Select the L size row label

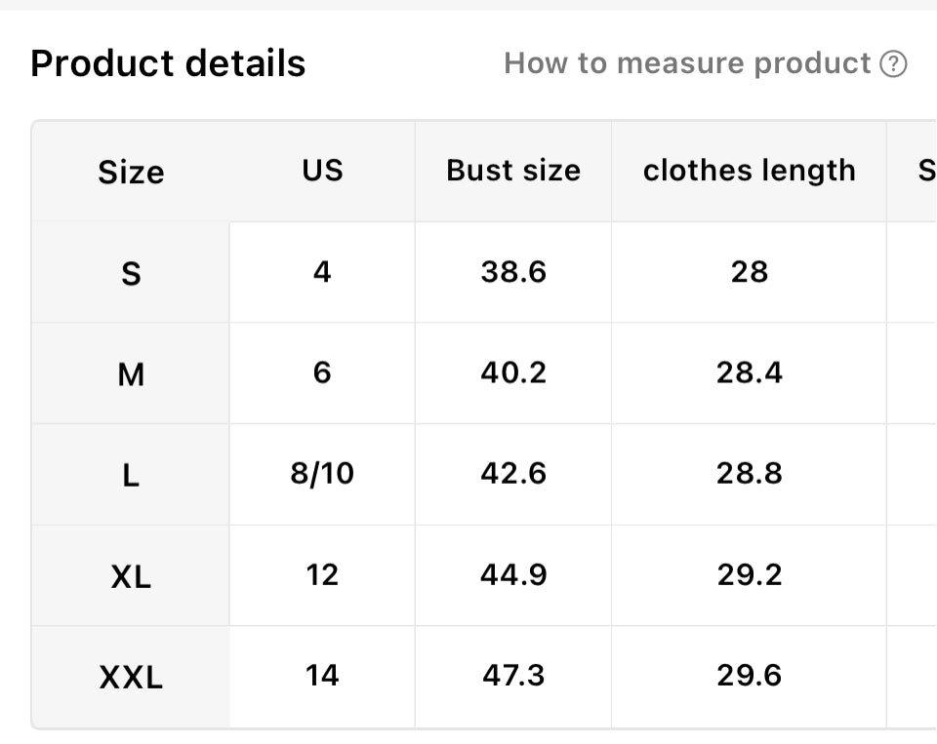click(x=131, y=476)
